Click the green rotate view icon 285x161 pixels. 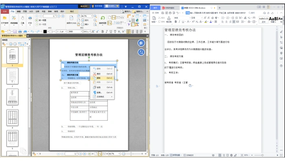(103, 18)
